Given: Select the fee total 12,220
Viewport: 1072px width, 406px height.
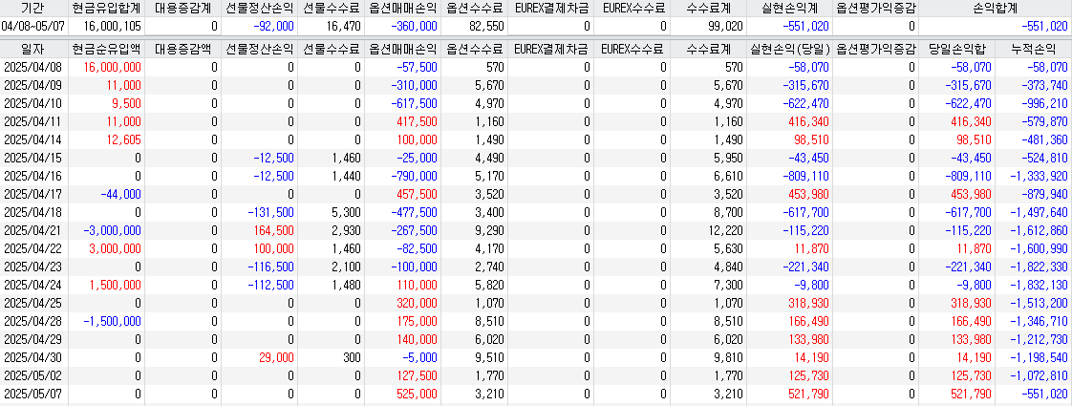Looking at the screenshot, I should click(725, 230).
